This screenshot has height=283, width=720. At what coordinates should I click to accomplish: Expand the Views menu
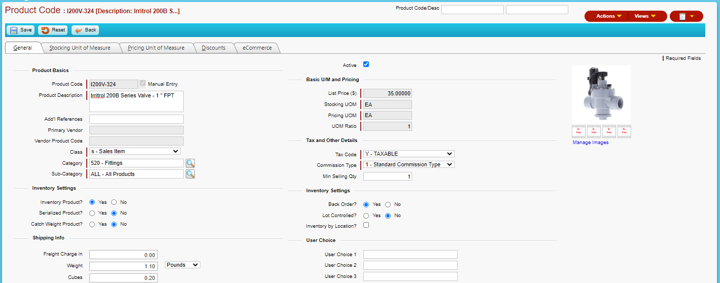645,16
